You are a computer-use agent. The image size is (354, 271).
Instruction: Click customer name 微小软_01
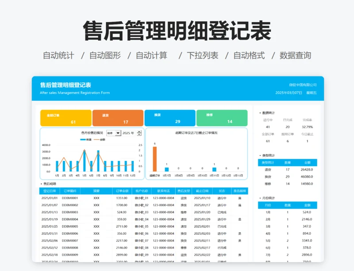tap(142, 198)
